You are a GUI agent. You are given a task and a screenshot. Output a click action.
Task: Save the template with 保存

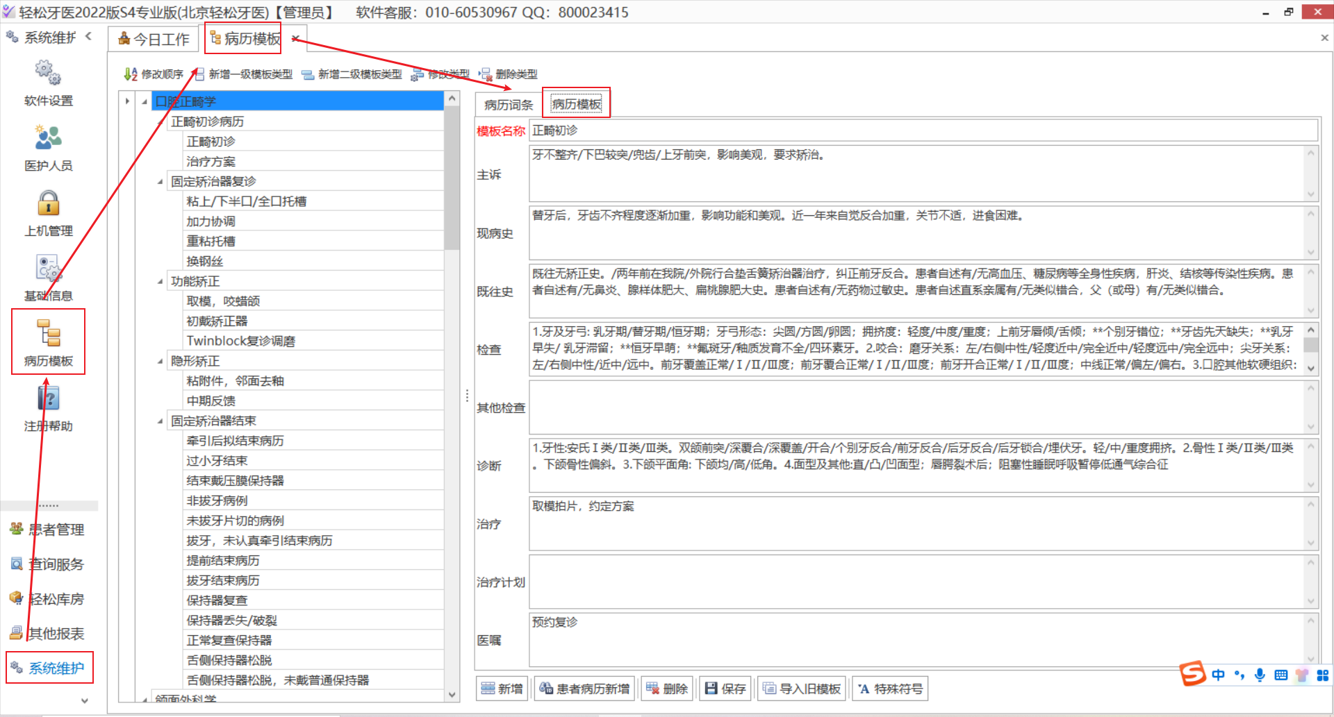pyautogui.click(x=725, y=689)
